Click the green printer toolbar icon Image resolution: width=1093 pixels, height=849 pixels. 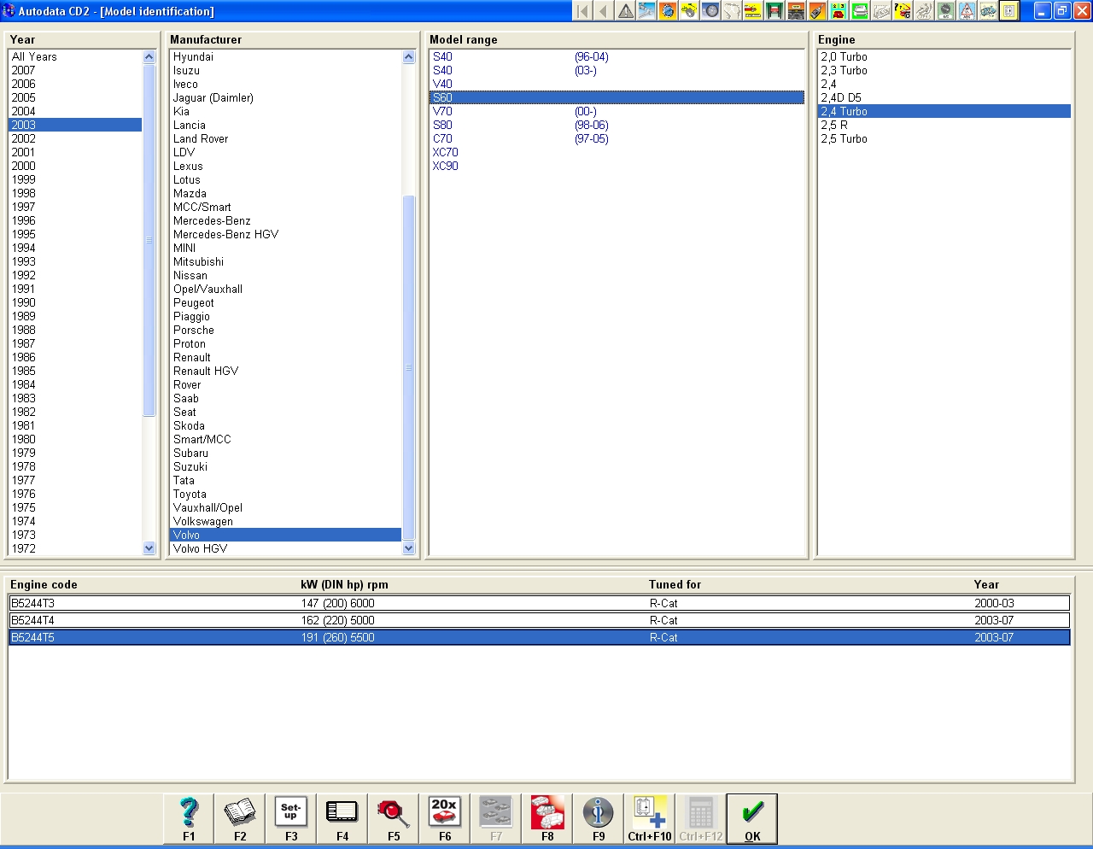(860, 10)
